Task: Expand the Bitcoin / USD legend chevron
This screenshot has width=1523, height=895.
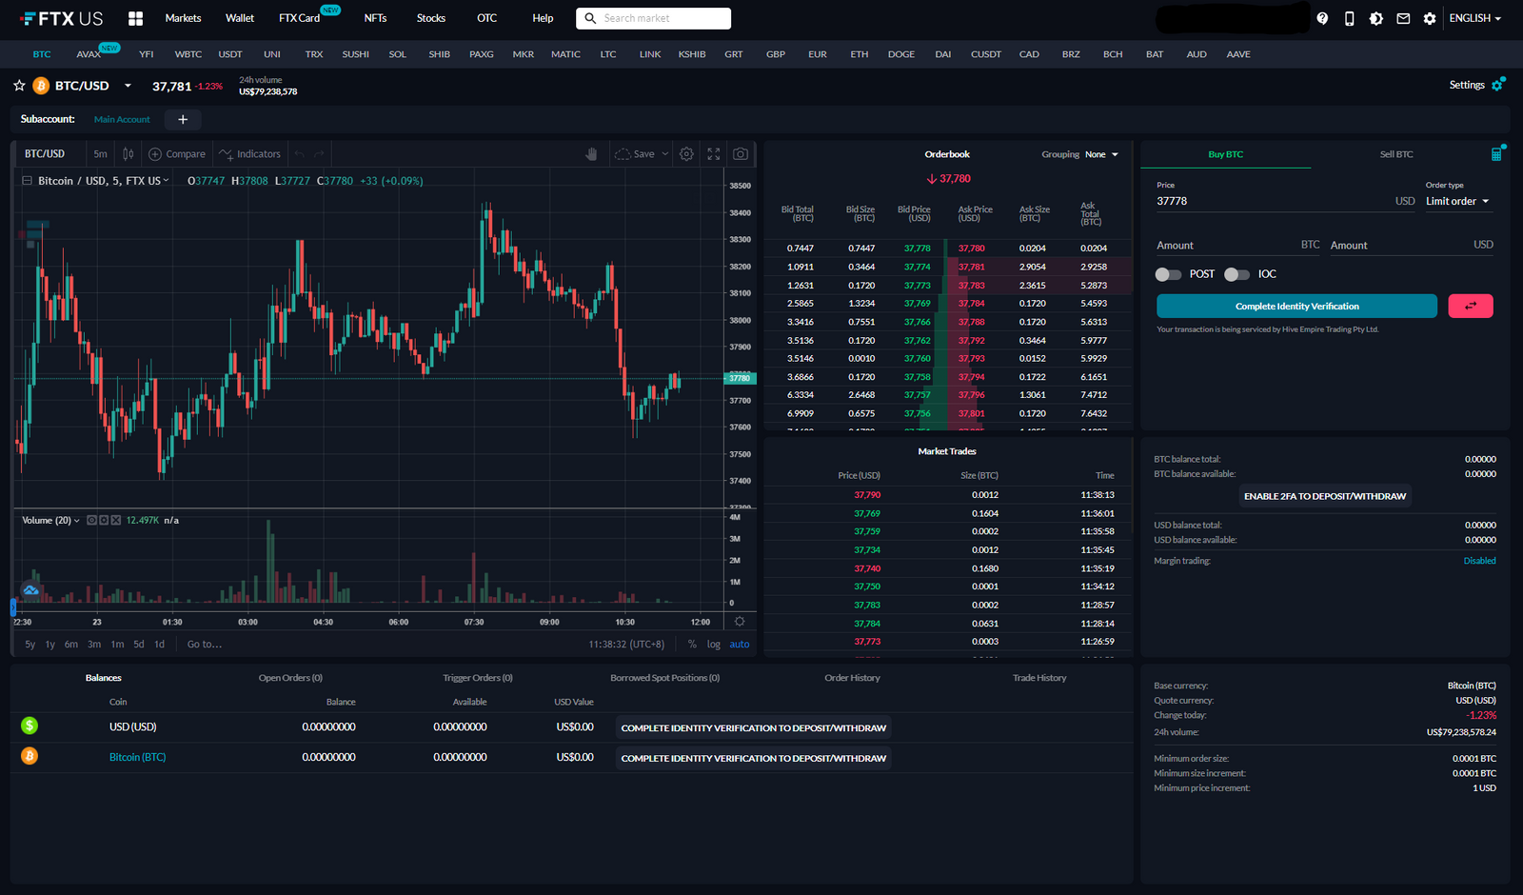Action: point(167,180)
